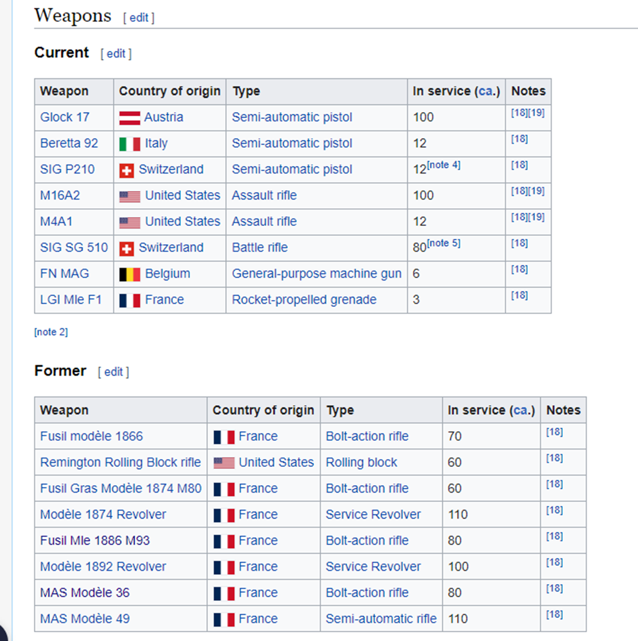Open the Modèle 1892 Revolver link
638x641 pixels.
(x=103, y=567)
